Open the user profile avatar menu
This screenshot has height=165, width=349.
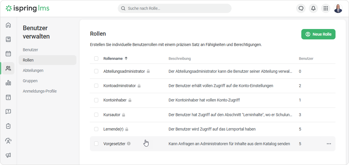tap(338, 8)
